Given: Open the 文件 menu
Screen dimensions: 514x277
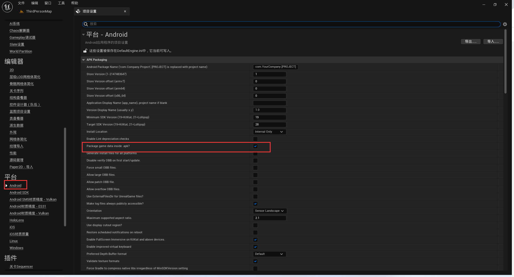Looking at the screenshot, I should 21,3.
